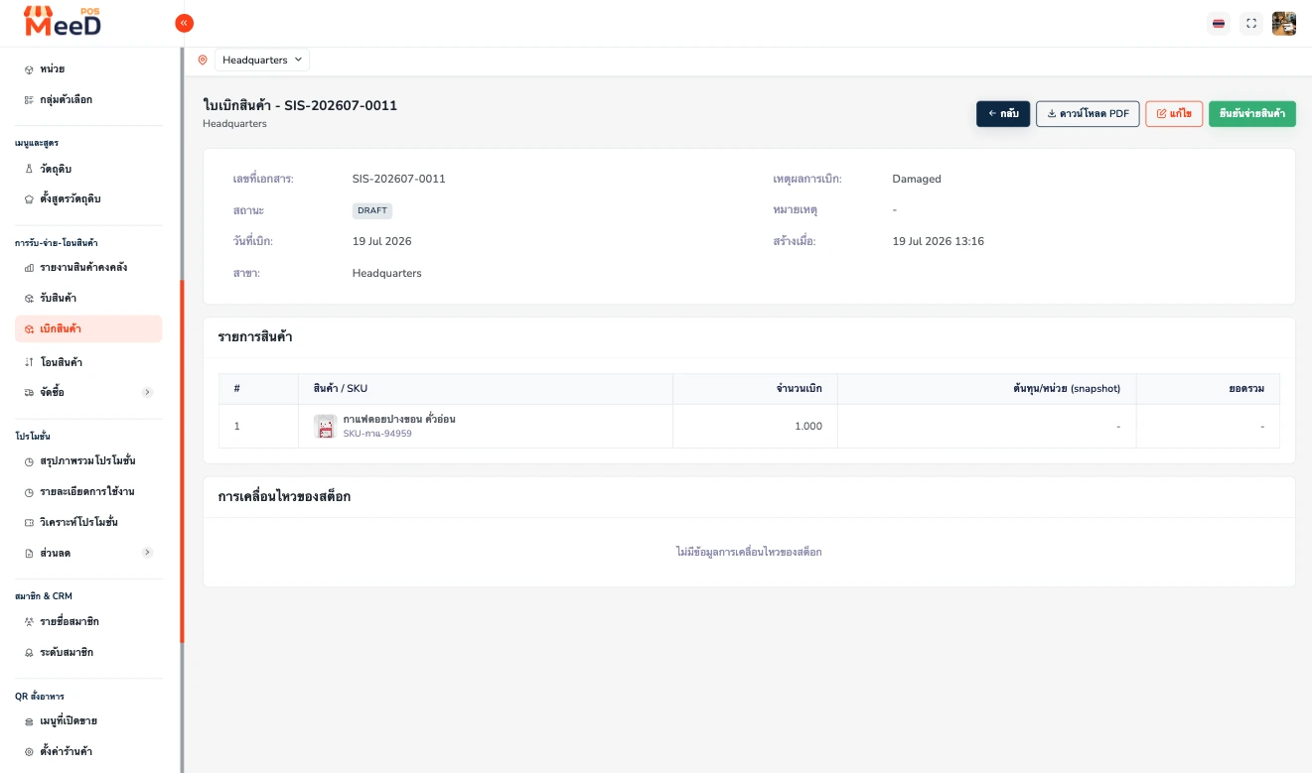This screenshot has height=773, width=1312.
Task: Click the location pin icon next to Headquarters
Action: click(203, 61)
